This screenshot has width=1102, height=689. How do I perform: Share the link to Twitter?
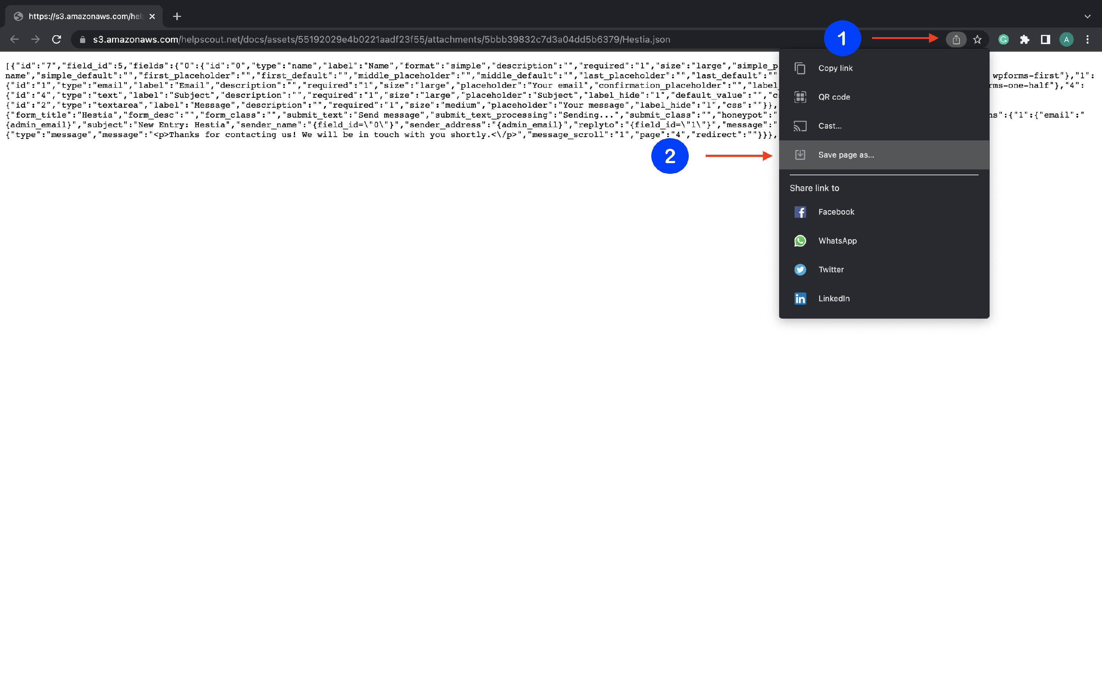coord(884,270)
